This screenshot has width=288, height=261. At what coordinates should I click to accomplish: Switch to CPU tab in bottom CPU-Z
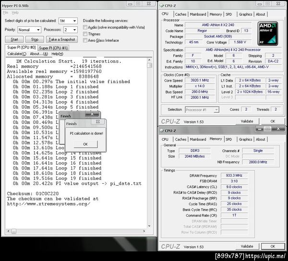tap(165, 139)
